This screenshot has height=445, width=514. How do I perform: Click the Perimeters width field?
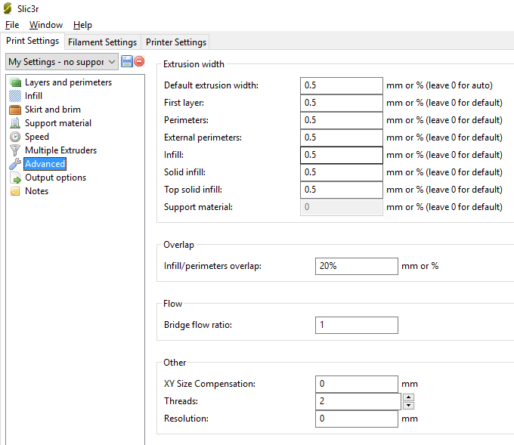coord(341,120)
